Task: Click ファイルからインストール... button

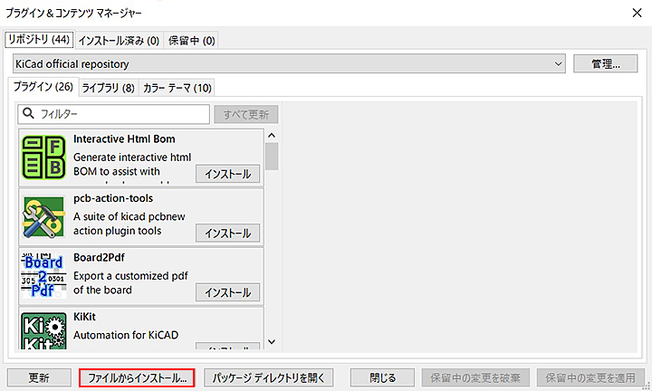Action: pos(137,377)
